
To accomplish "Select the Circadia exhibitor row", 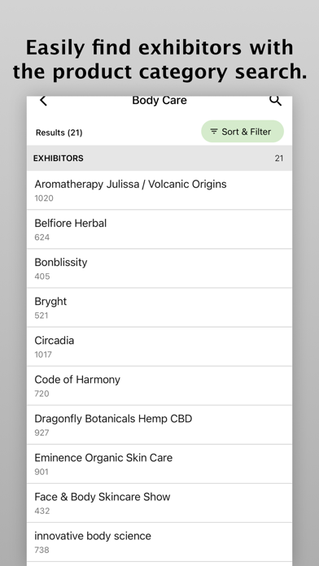I will click(159, 346).
